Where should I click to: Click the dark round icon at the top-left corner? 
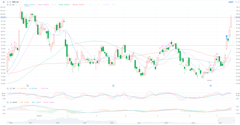[4, 2]
